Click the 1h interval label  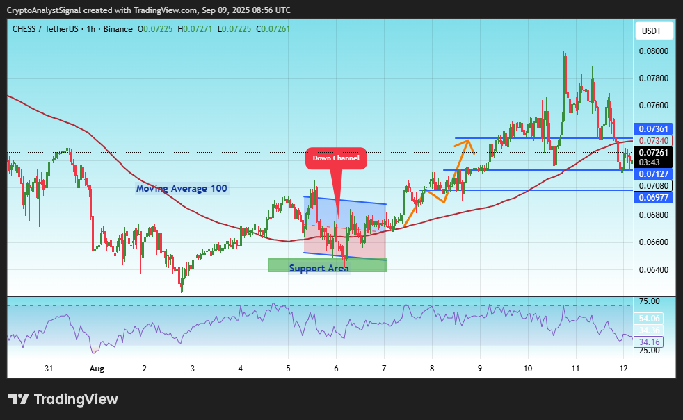pos(90,29)
